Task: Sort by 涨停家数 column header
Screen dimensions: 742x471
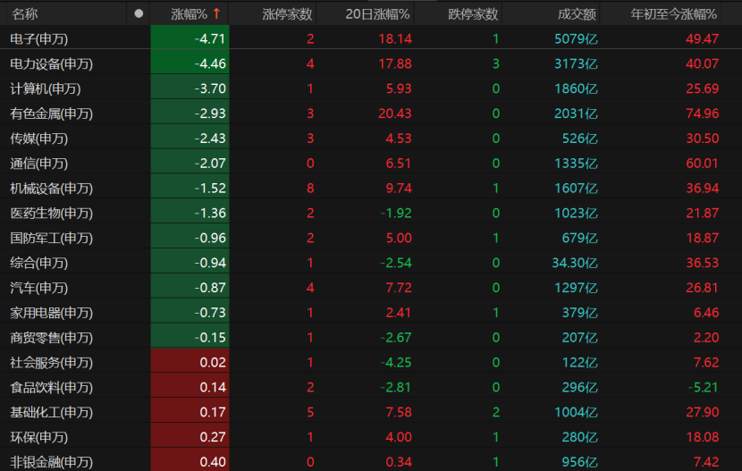Action: click(287, 14)
